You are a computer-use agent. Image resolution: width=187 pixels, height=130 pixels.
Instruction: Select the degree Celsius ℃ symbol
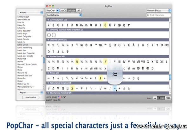58,45
